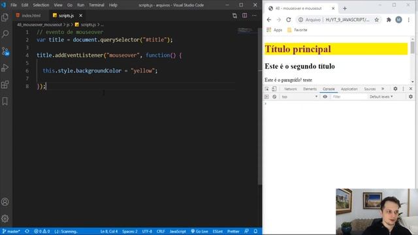Open the View menu in VS Code
This screenshot has height=235, width=418.
point(58,5)
